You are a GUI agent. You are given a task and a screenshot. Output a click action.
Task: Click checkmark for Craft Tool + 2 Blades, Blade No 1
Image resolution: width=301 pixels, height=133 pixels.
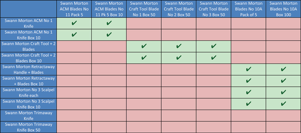(144, 46)
